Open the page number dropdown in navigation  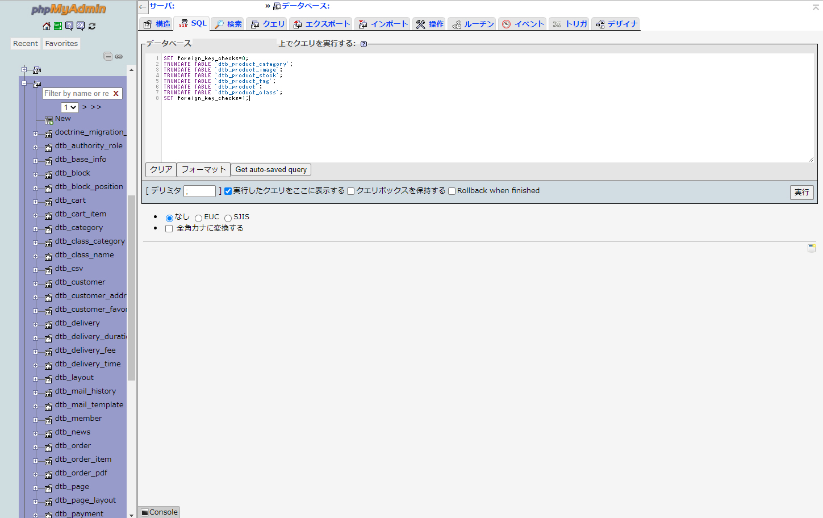point(69,107)
